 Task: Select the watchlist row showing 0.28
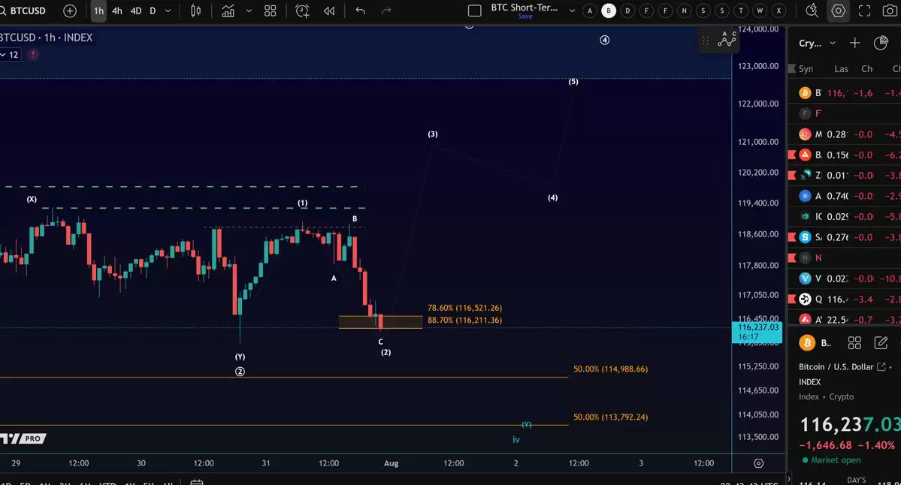click(x=845, y=134)
